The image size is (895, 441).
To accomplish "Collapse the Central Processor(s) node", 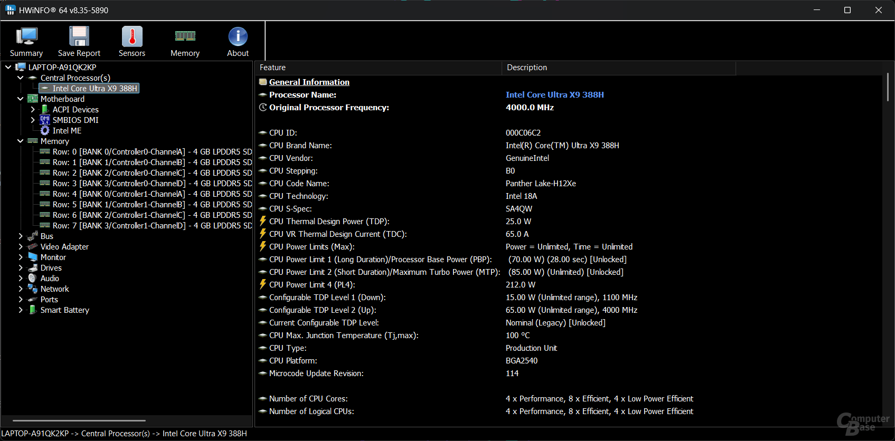I will pyautogui.click(x=21, y=78).
